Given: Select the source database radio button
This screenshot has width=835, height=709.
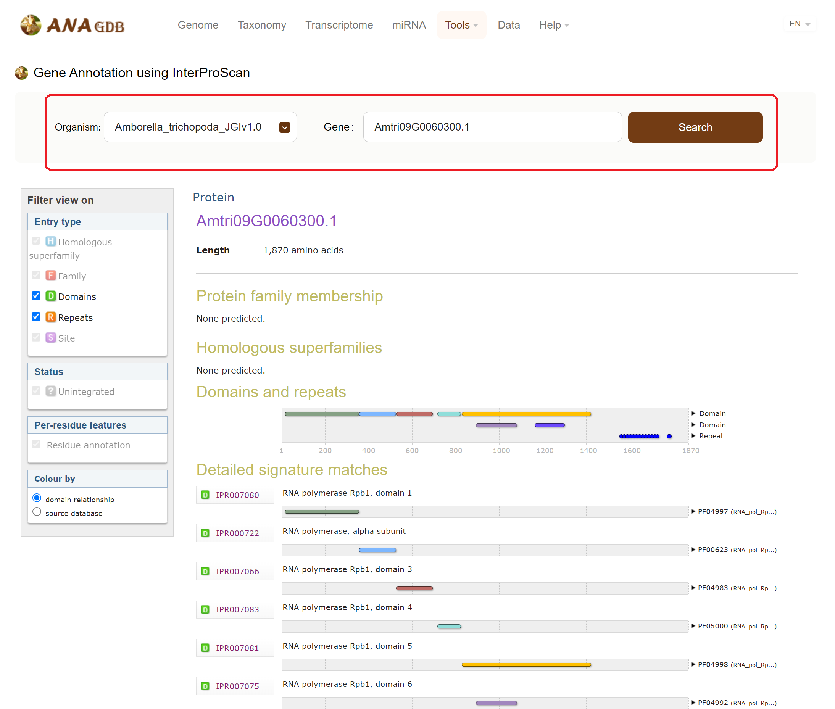Looking at the screenshot, I should (37, 512).
